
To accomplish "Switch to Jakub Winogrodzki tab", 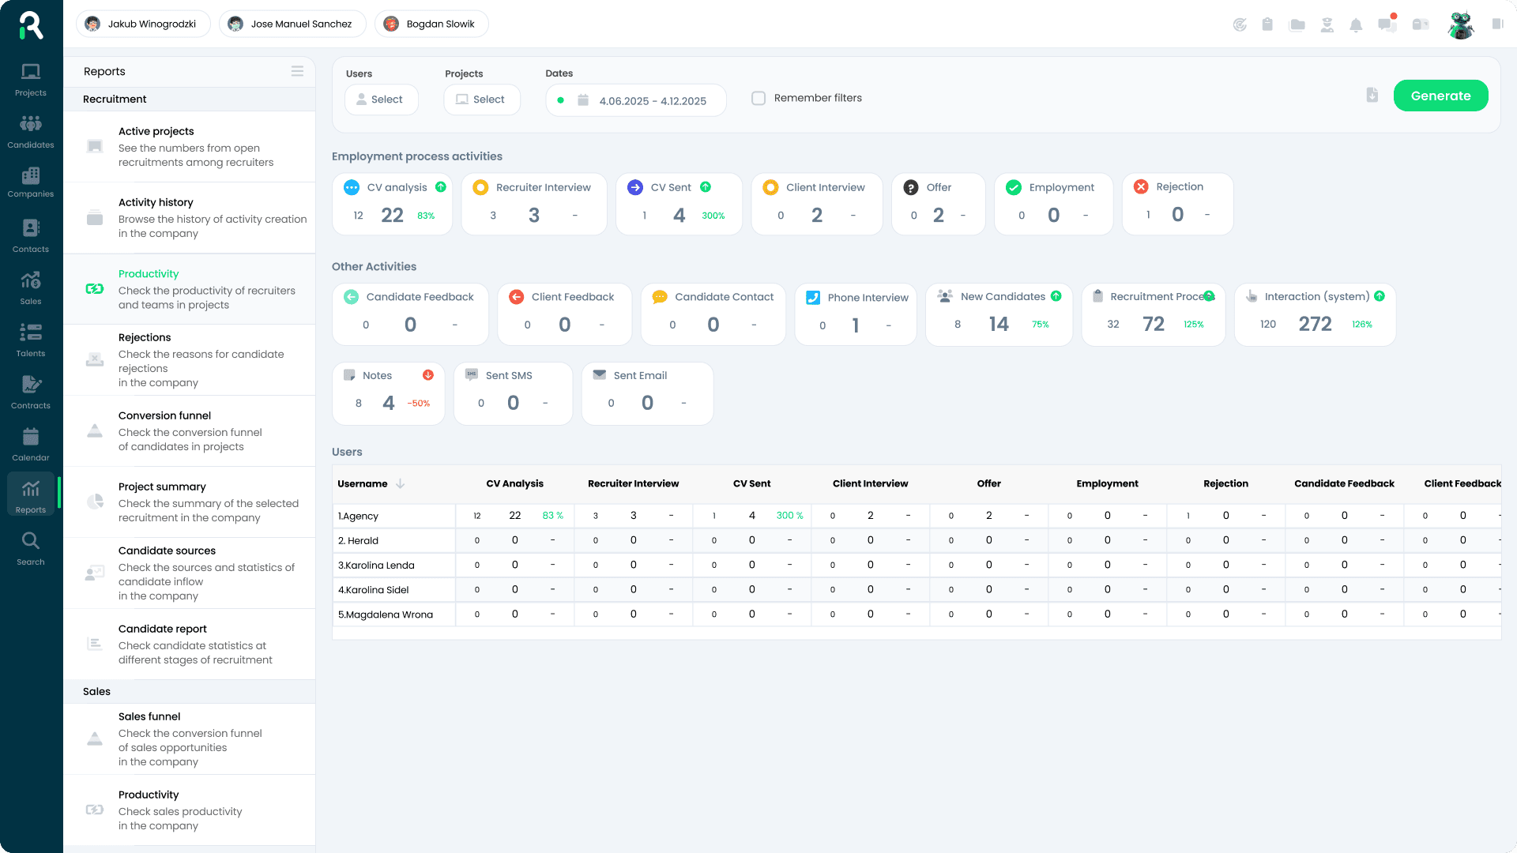I will [143, 24].
